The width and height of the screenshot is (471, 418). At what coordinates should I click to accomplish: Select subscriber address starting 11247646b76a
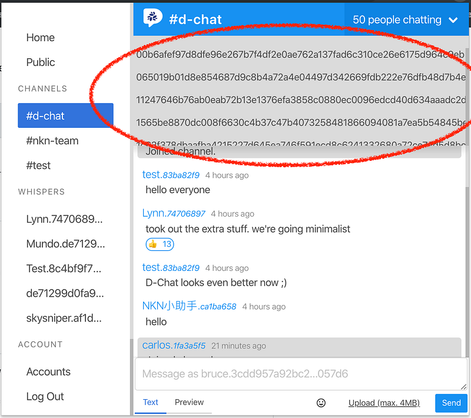tap(300, 99)
